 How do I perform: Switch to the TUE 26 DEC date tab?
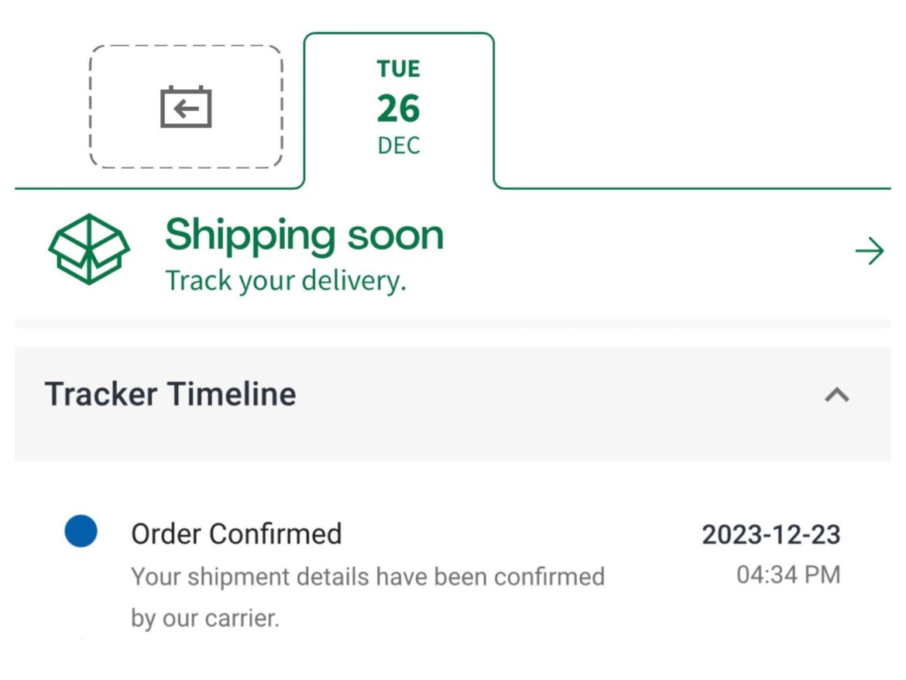(398, 106)
